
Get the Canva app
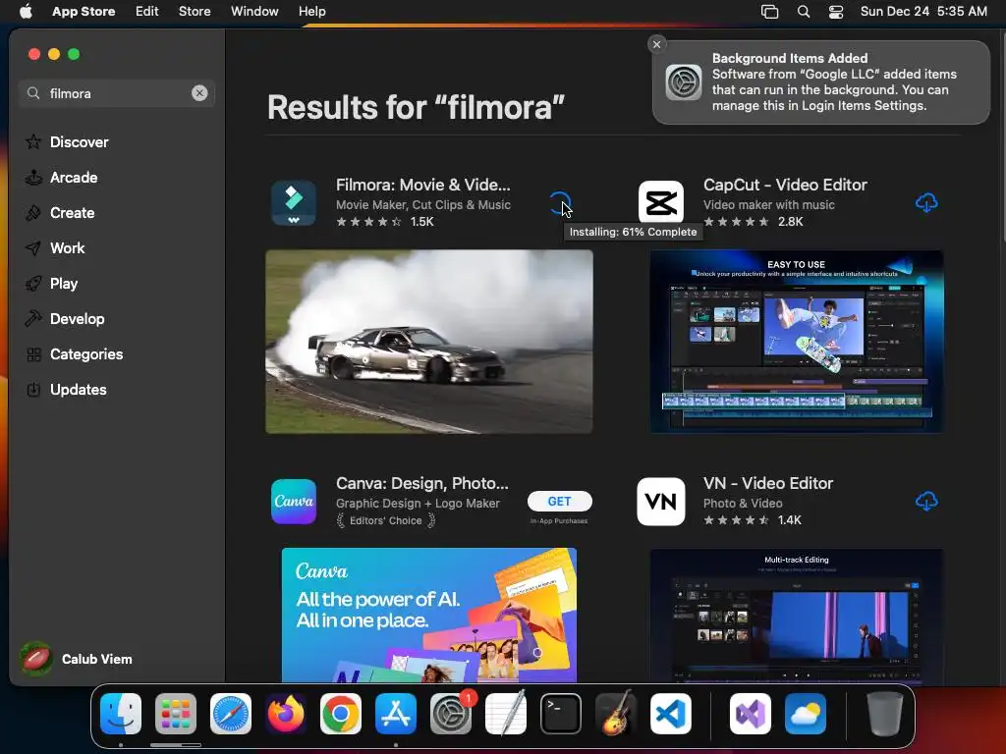[559, 502]
